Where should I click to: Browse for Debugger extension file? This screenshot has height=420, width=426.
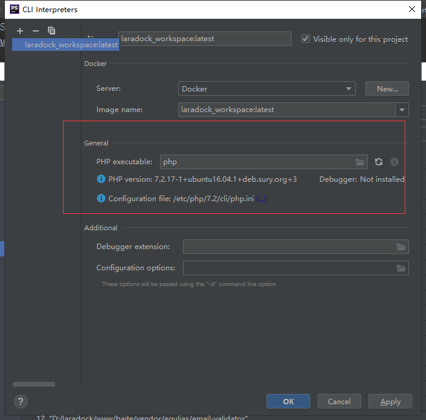401,247
